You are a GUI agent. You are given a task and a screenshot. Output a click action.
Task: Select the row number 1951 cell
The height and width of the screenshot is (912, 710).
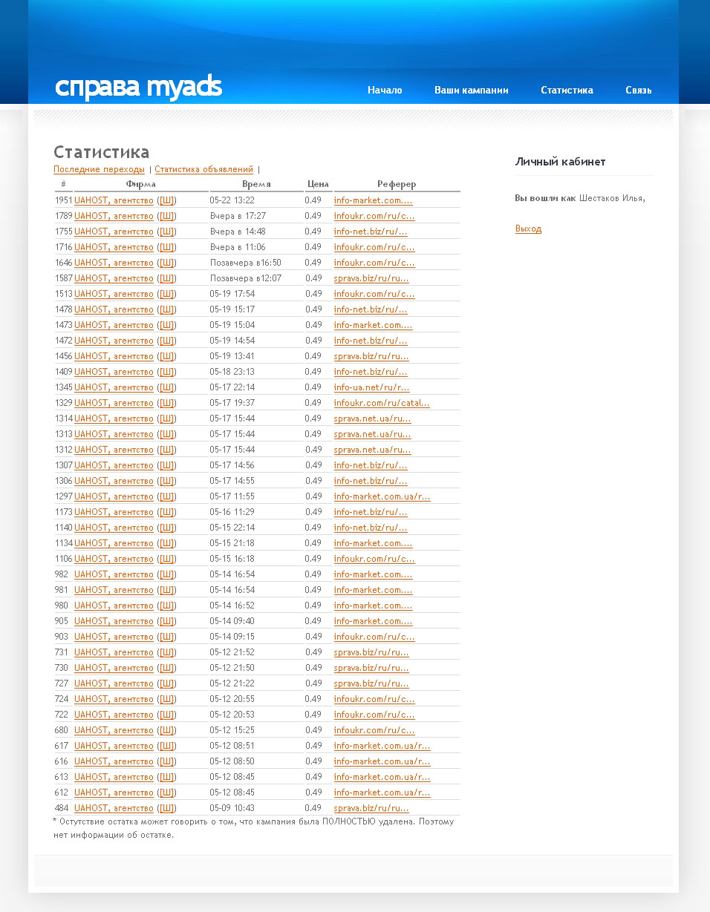(x=64, y=200)
